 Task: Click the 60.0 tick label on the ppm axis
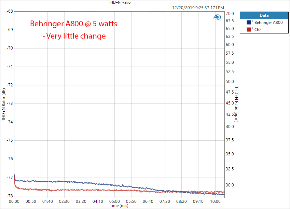230,45
